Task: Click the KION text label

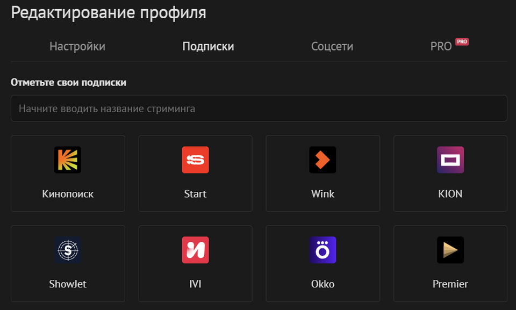Action: pos(450,193)
